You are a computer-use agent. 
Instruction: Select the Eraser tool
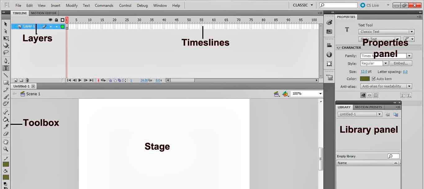[6, 134]
